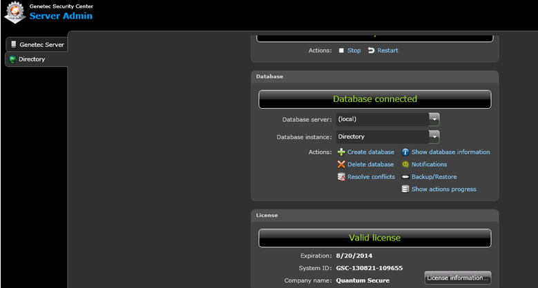Viewport: 538px width, 288px height.
Task: Click the (local) database server field
Action: point(381,119)
